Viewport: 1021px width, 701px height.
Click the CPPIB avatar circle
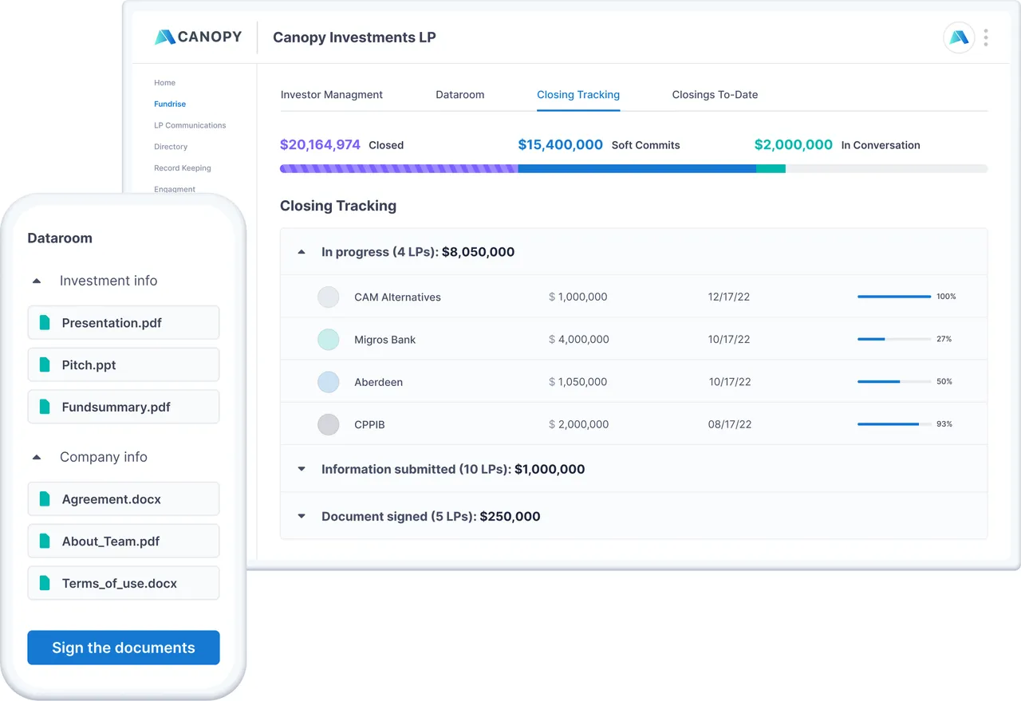tap(329, 424)
